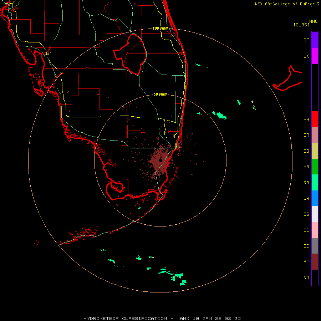This screenshot has width=321, height=321.
Task: Click the '[CLAS]' units label
Action: pyautogui.click(x=301, y=25)
